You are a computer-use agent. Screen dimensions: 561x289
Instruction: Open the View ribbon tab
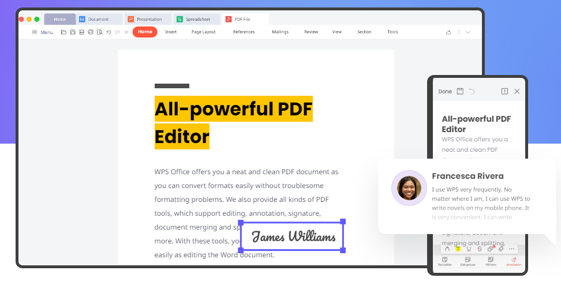337,32
